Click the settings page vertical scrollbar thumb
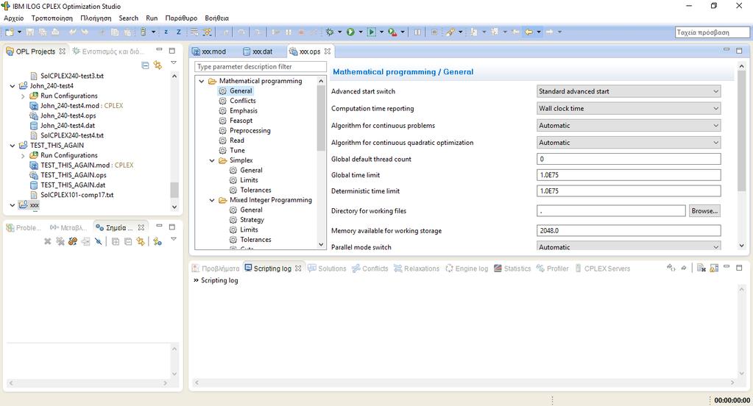The width and height of the screenshot is (753, 406). click(741, 132)
